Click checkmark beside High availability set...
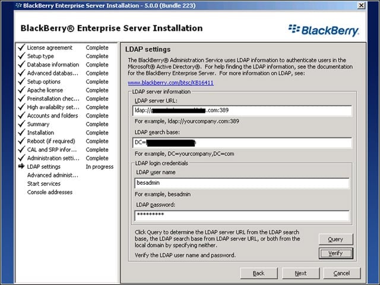Image resolution: width=380 pixels, height=285 pixels. click(x=21, y=107)
